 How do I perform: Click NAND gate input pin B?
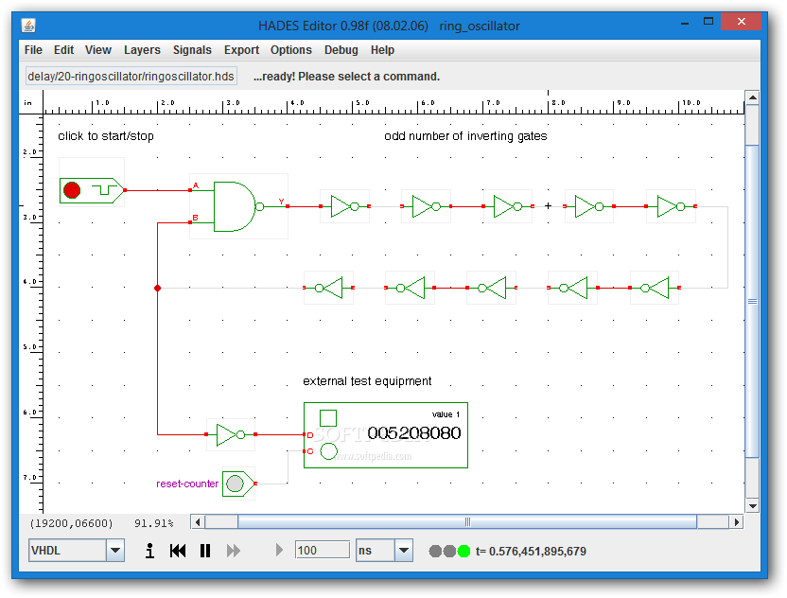click(190, 222)
